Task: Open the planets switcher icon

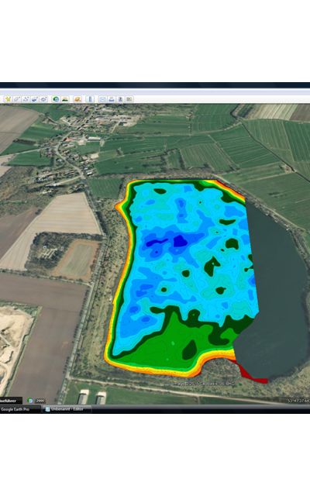Action: point(77,99)
